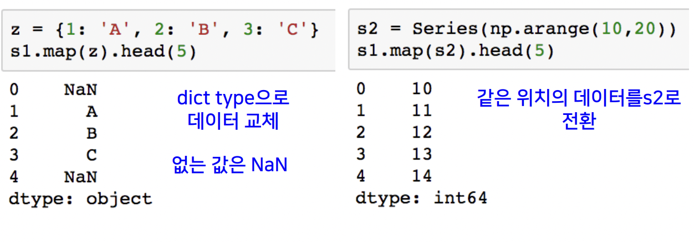Image resolution: width=694 pixels, height=242 pixels.
Task: Click the value 11 in right output
Action: (x=422, y=111)
